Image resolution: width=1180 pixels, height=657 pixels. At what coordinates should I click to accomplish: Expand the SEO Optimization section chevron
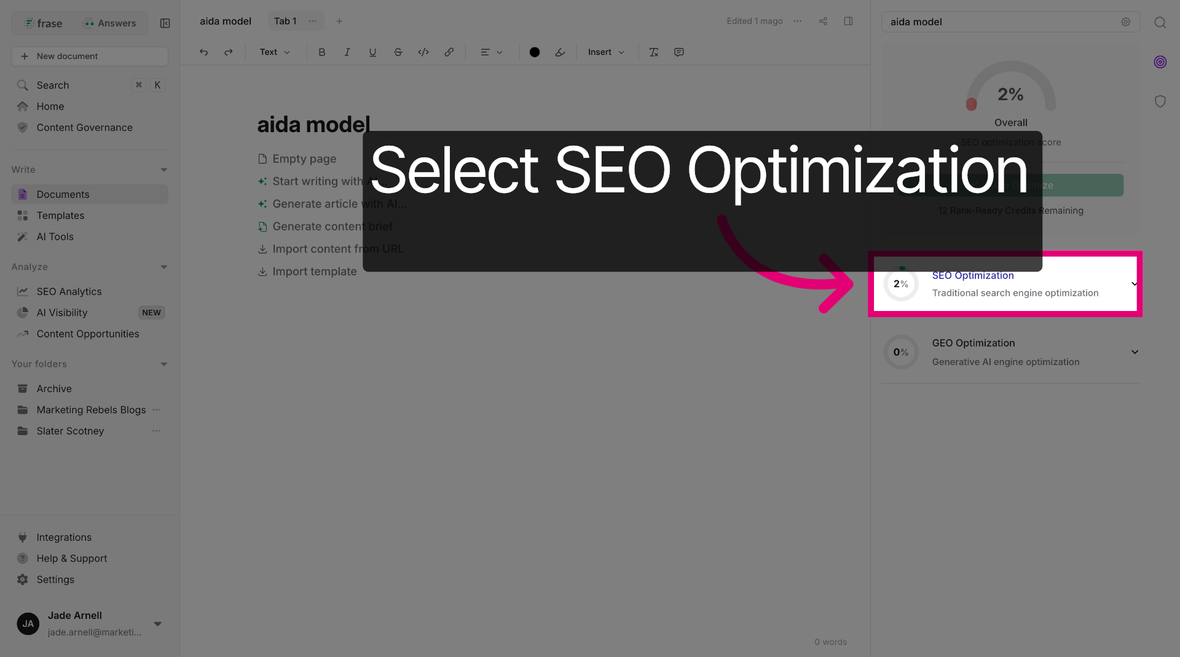[1135, 283]
